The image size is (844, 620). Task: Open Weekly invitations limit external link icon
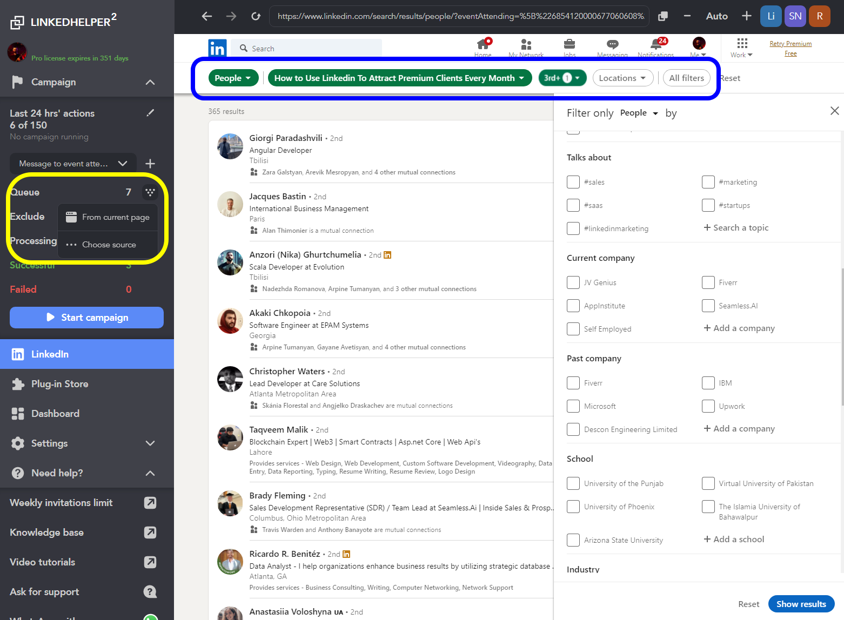tap(150, 503)
